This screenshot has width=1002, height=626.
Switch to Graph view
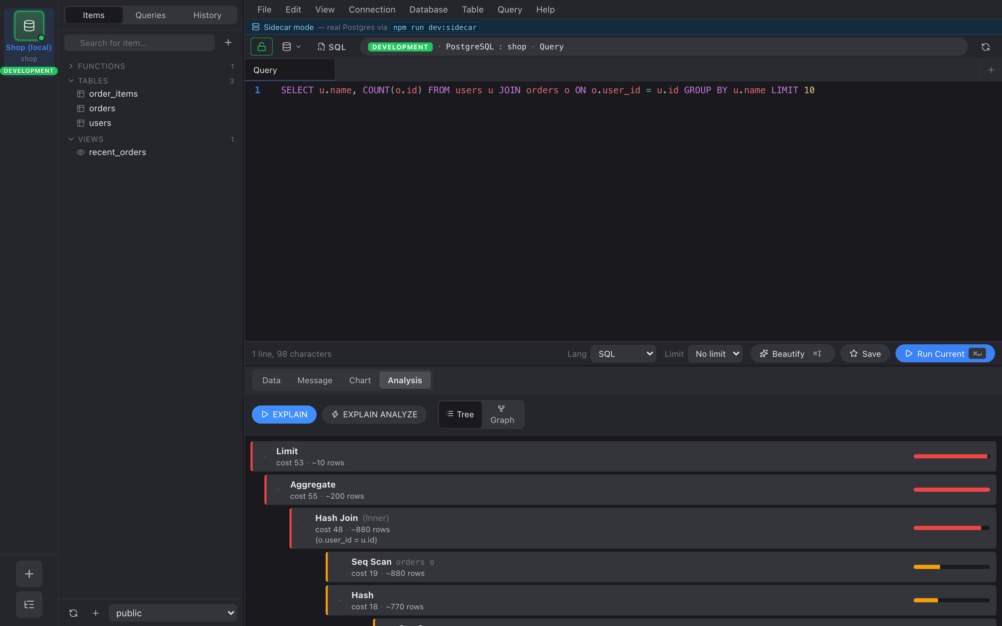tap(502, 415)
